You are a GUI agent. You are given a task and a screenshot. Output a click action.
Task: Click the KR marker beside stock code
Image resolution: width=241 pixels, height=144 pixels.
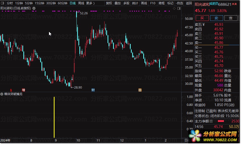234,4
